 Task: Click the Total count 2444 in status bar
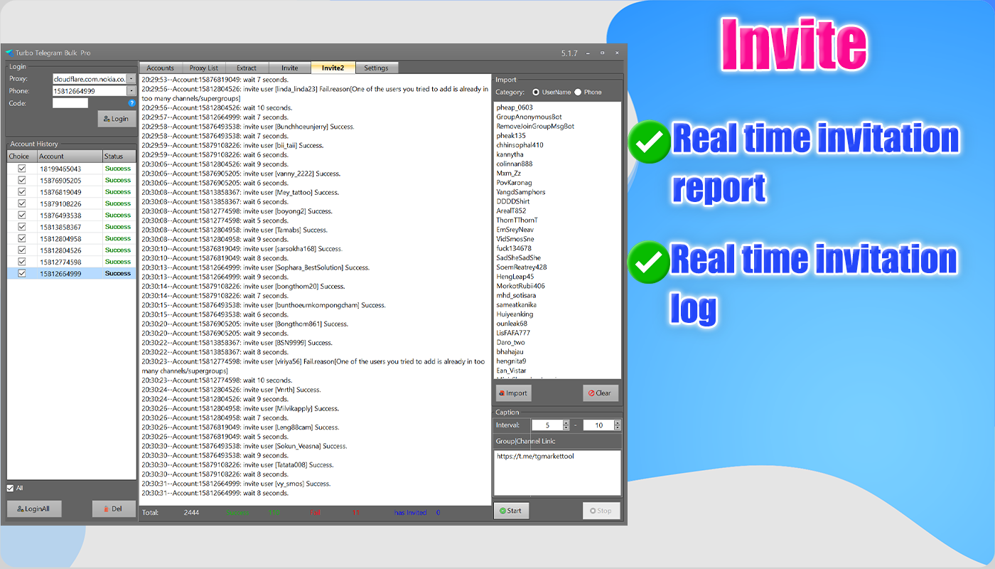191,513
